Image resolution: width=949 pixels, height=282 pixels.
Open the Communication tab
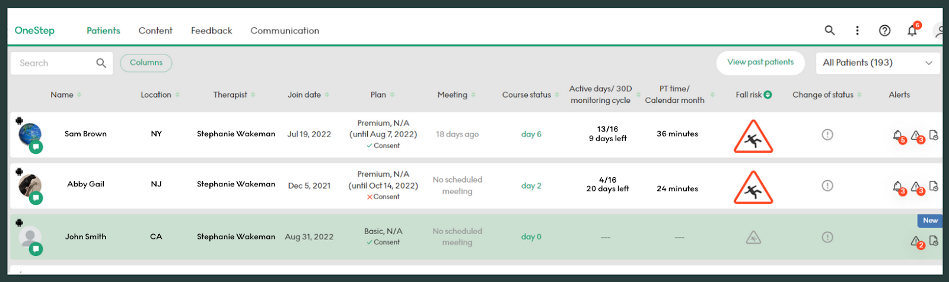pyautogui.click(x=285, y=31)
